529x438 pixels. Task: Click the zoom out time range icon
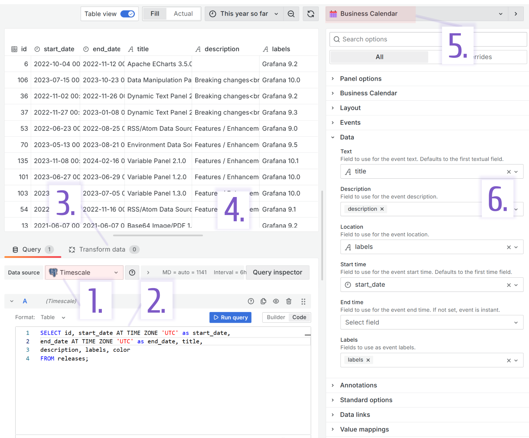tap(291, 14)
